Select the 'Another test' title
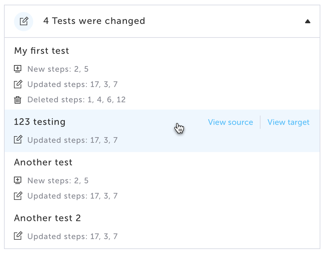Screen dimensions: 325x255 tap(43, 162)
